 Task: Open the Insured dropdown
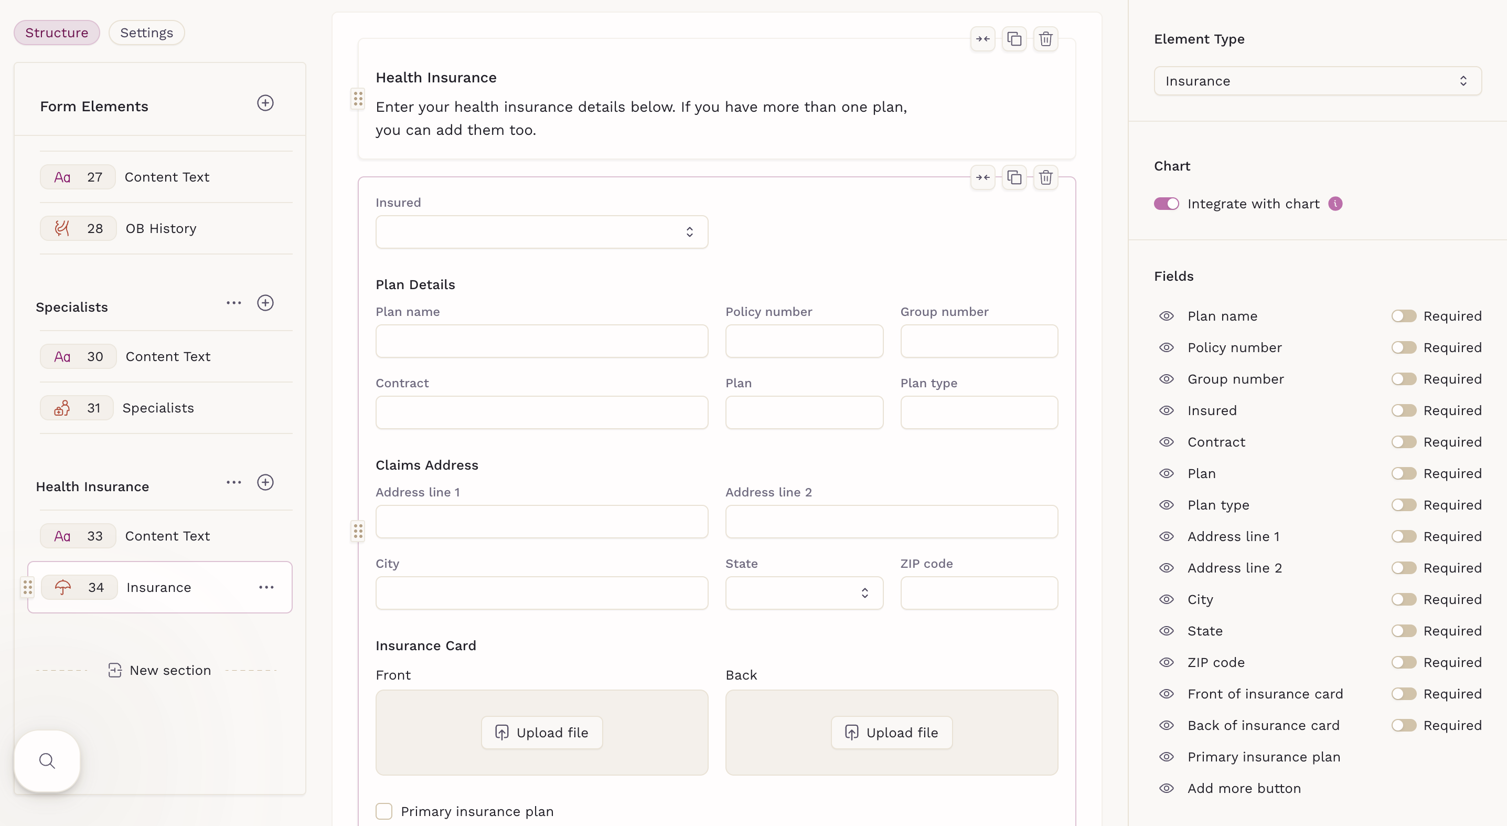[x=541, y=232]
